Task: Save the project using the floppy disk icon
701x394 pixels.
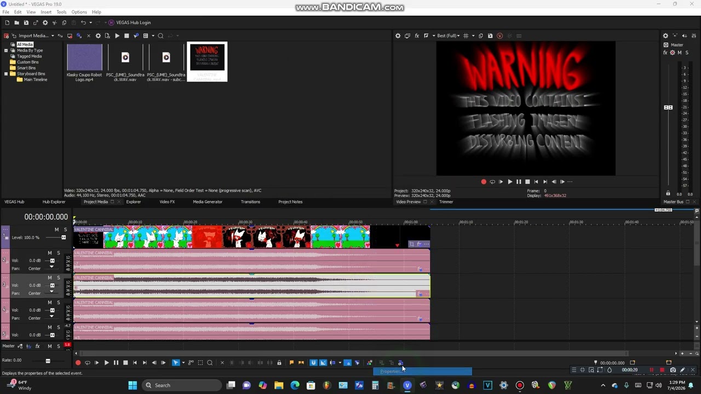Action: click(x=26, y=22)
